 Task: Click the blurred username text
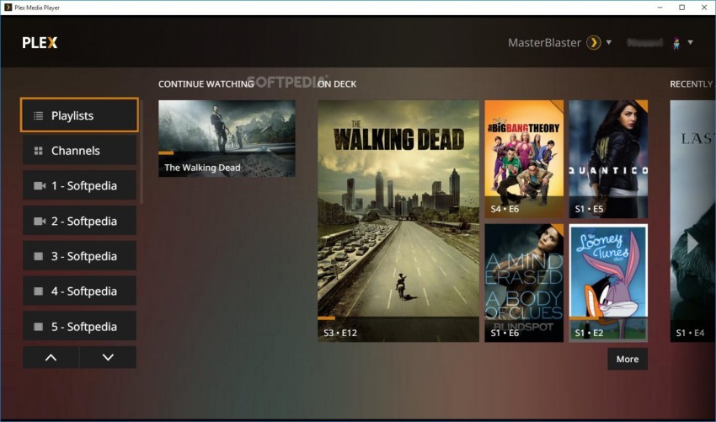[x=644, y=42]
